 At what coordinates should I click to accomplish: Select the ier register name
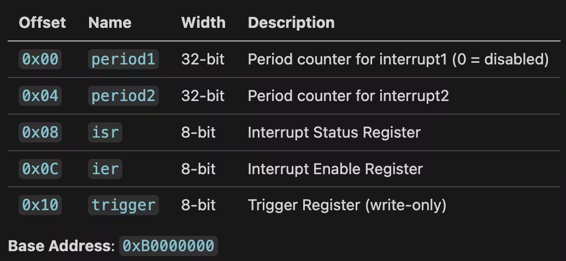point(105,169)
